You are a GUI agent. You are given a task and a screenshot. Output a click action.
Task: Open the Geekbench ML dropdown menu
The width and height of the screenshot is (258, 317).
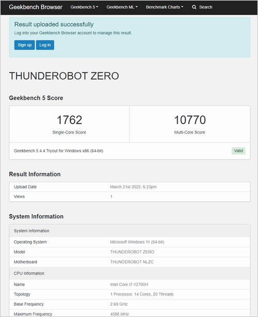[122, 7]
